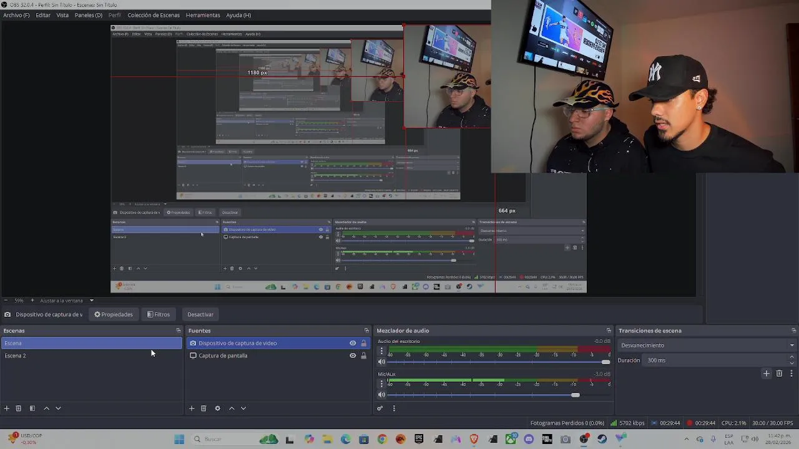The height and width of the screenshot is (449, 799).
Task: Move scene down with arrow icon
Action: click(58, 408)
